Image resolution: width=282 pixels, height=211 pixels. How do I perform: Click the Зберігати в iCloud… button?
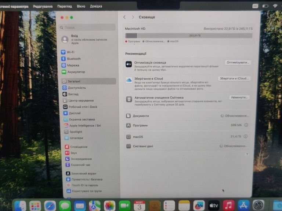(x=234, y=79)
